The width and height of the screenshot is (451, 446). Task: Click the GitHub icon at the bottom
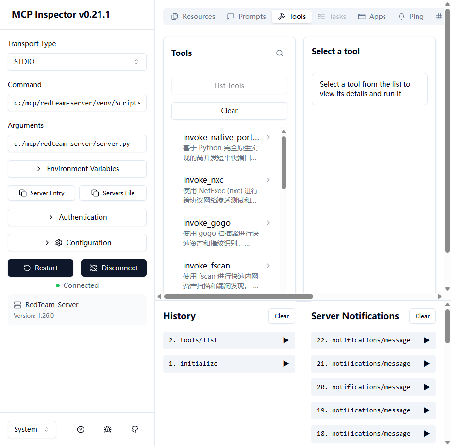point(134,429)
